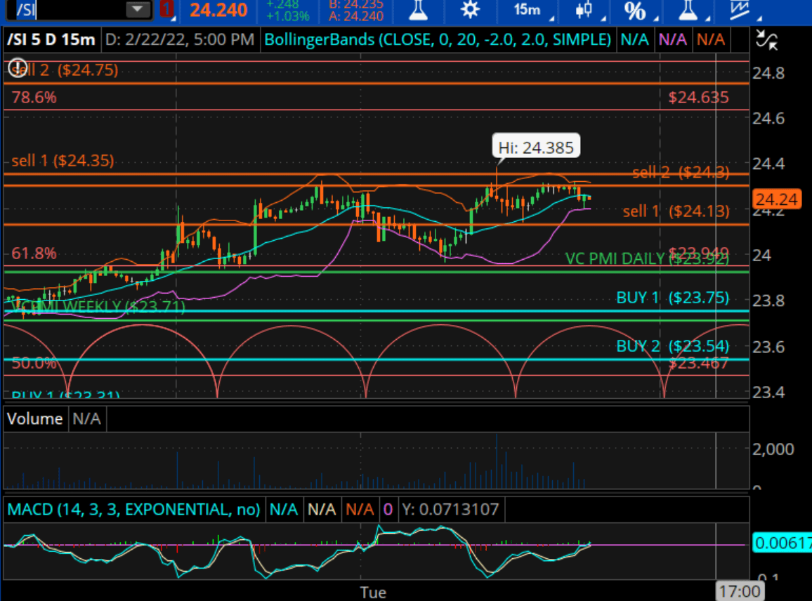This screenshot has width=812, height=601.
Task: Click the bid price B: 24.235
Action: tap(356, 5)
